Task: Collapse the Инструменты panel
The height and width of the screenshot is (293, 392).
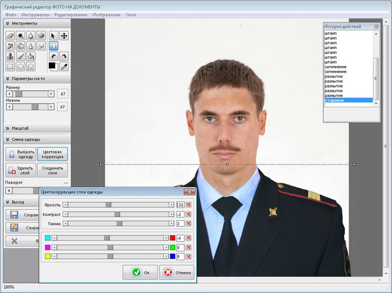Action: 8,23
